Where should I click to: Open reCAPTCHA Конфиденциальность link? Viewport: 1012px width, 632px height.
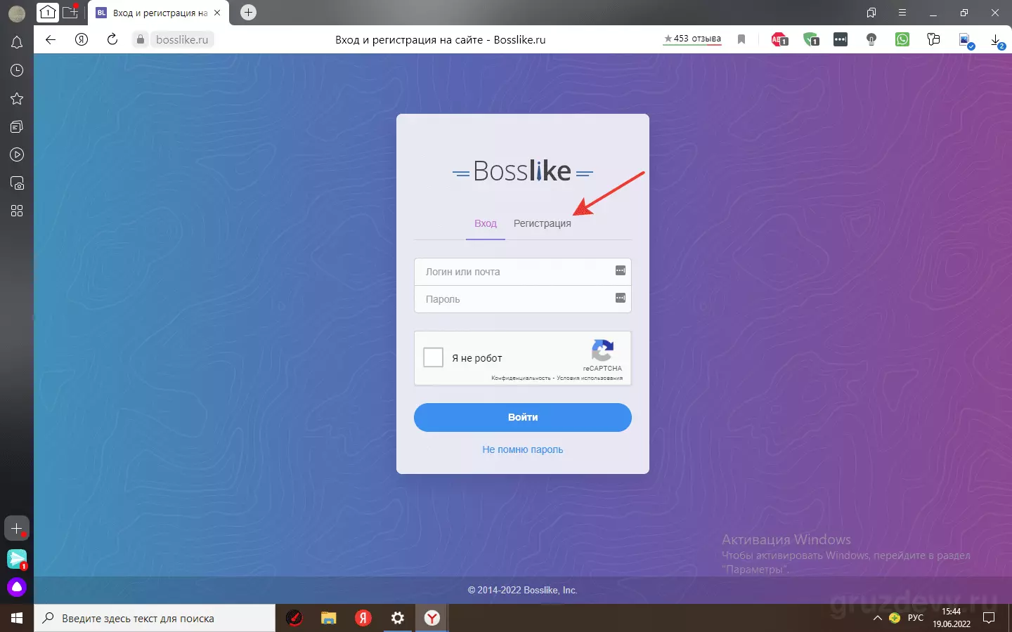click(521, 378)
